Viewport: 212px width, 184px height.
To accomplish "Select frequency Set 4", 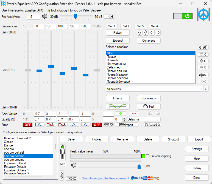I will click(154, 26).
